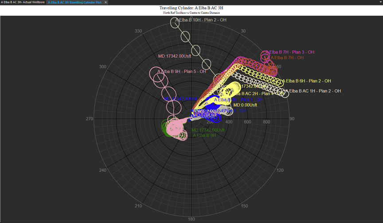Select the magenta 7H Plan 3 label
This screenshot has width=383, height=223.
(x=290, y=52)
